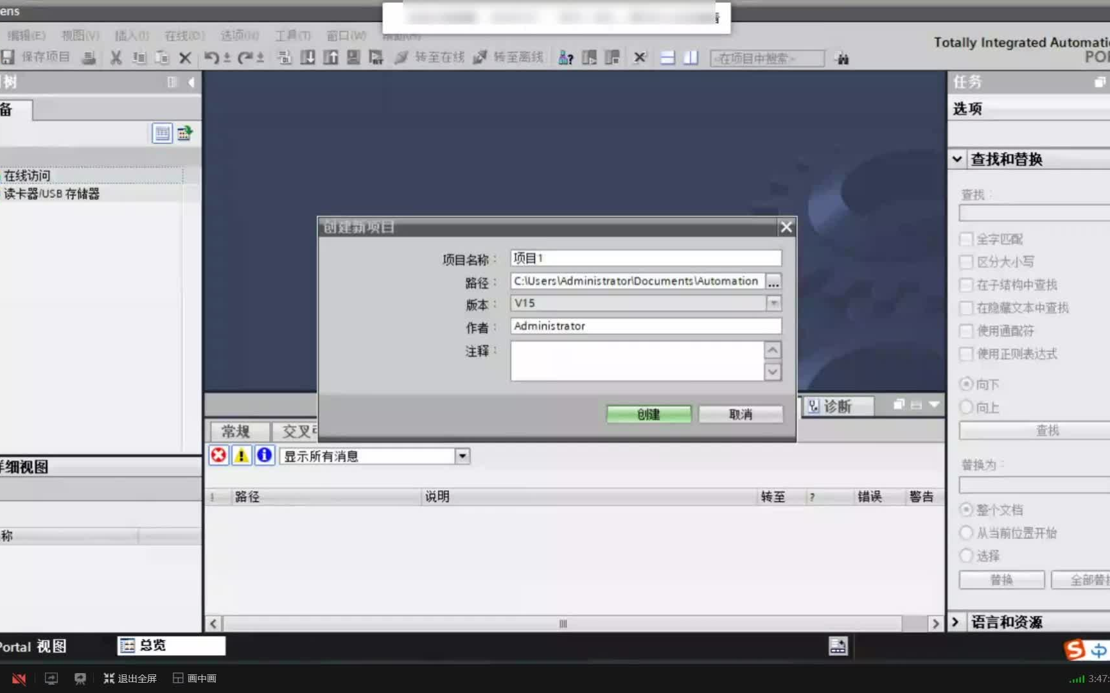Viewport: 1110px width, 693px height.
Task: Enable the 区分大小写 checkbox
Action: (x=965, y=262)
